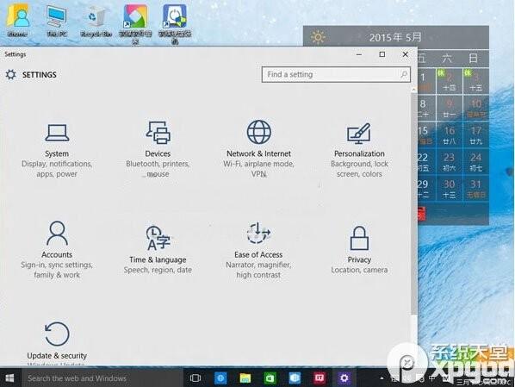The height and width of the screenshot is (387, 515).
Task: Open File Explorer from the taskbar
Action: pyautogui.click(x=245, y=378)
